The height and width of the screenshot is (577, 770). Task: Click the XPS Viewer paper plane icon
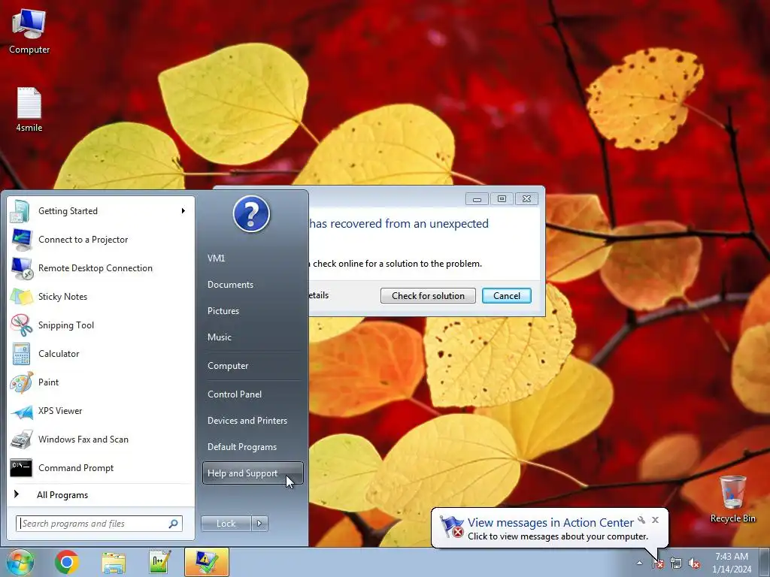tap(21, 411)
